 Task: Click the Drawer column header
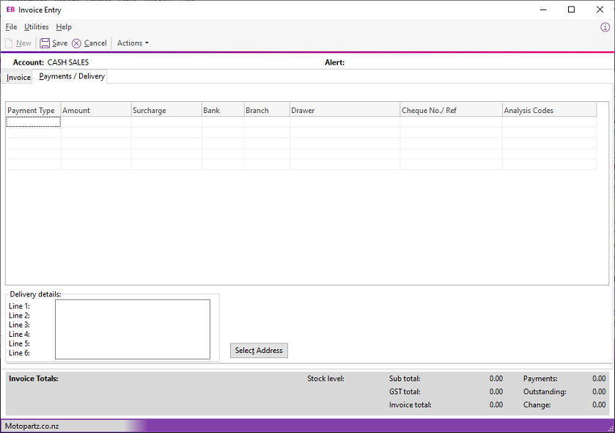pos(345,110)
